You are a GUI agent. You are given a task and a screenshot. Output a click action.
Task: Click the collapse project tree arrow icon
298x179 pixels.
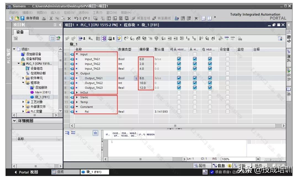tap(60, 25)
